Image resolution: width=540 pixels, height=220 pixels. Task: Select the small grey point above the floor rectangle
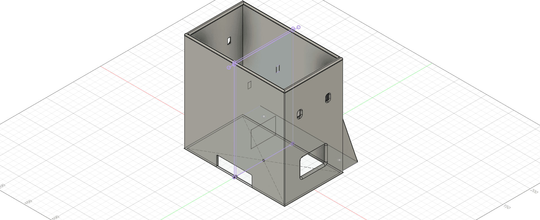tap(264, 116)
